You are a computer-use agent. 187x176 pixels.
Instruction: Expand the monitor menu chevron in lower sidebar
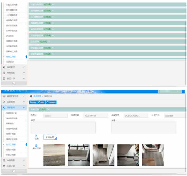pos(24,96)
